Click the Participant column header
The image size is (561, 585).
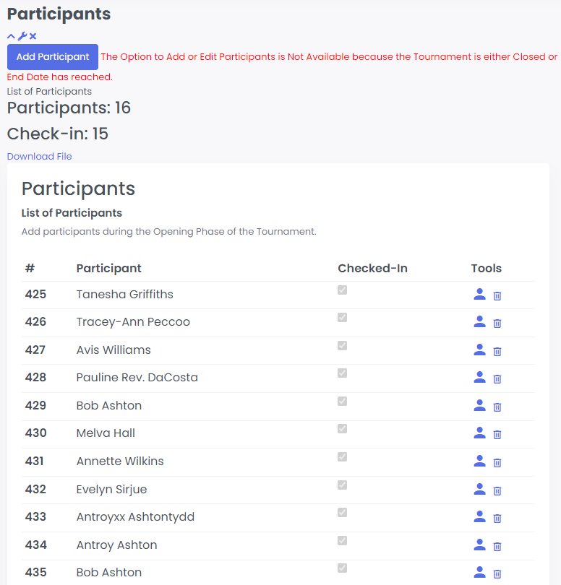(108, 268)
